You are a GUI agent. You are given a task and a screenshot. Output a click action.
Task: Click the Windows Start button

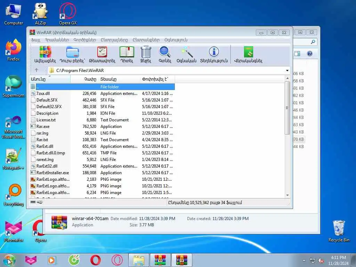[x=9, y=260]
